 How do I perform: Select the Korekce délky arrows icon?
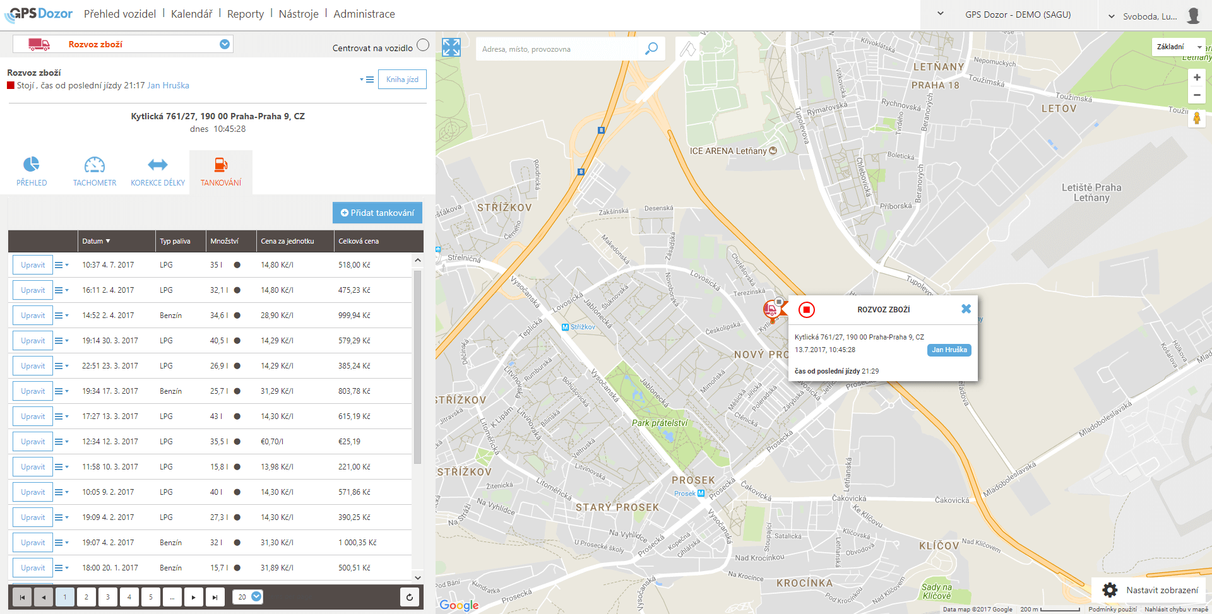coord(158,165)
